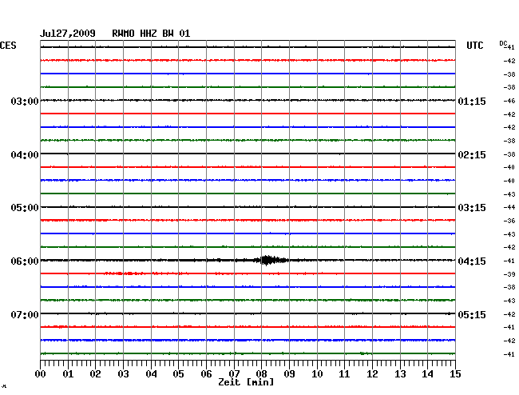The height and width of the screenshot is (395, 519).
Task: Select the 03:00 CES time label
Action: pos(25,101)
